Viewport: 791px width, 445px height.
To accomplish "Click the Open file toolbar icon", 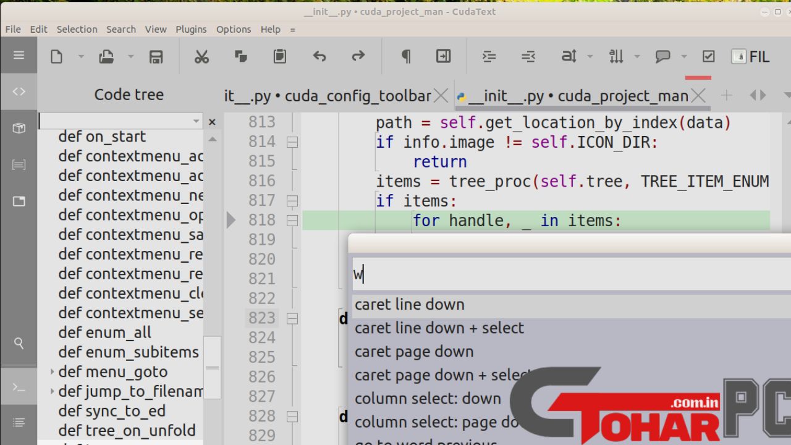I will click(106, 57).
